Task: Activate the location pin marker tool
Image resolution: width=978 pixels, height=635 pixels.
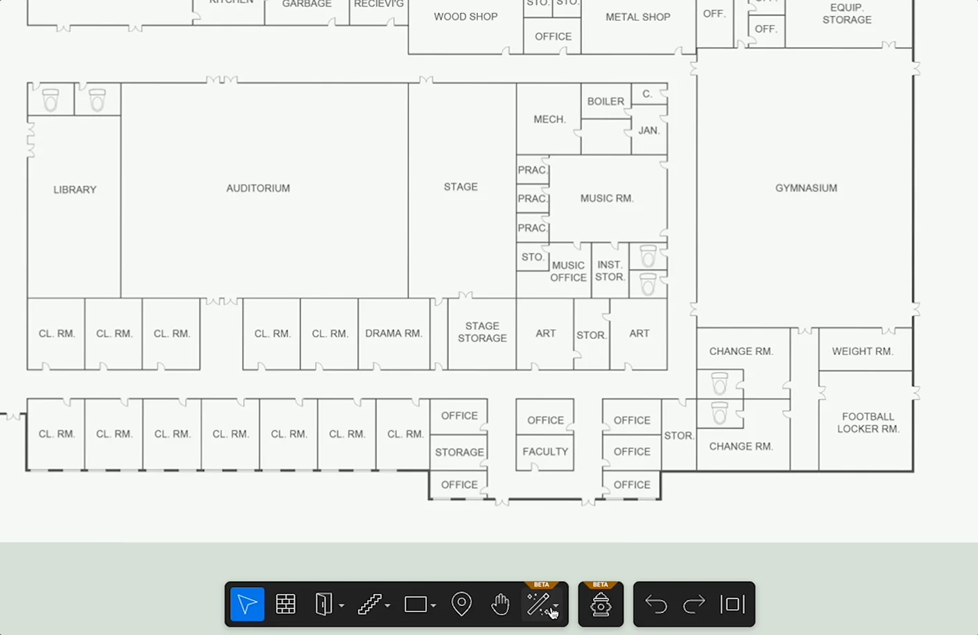Action: pyautogui.click(x=461, y=604)
